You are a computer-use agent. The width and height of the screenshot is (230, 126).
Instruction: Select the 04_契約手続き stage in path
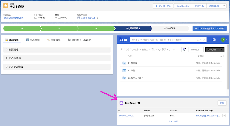click(x=133, y=29)
